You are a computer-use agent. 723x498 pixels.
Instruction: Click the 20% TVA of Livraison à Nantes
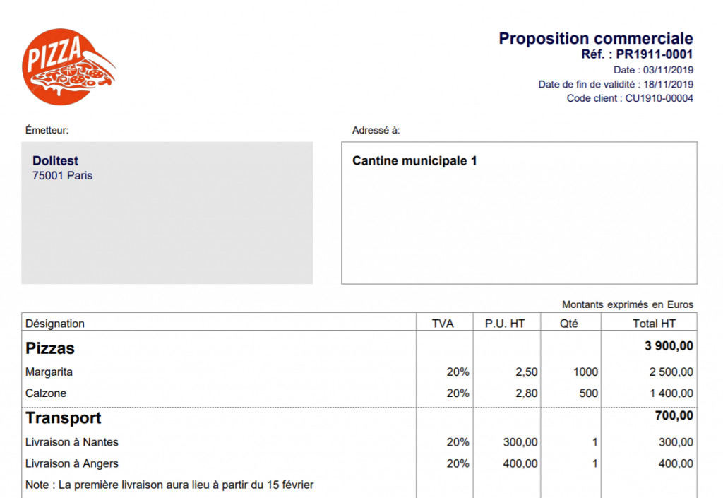click(x=458, y=442)
